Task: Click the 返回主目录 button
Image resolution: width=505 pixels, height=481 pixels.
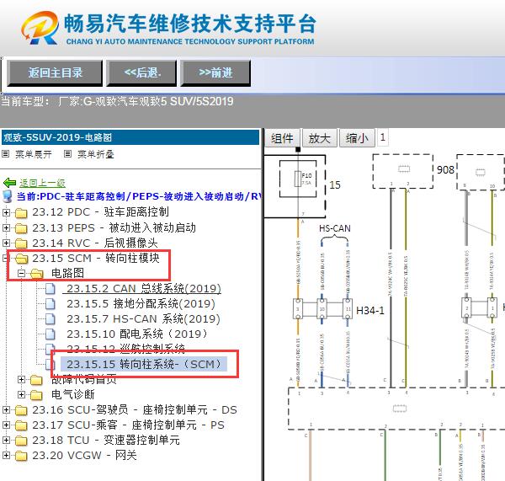Action: point(55,72)
